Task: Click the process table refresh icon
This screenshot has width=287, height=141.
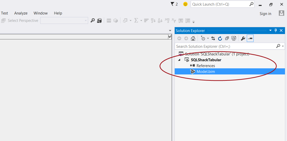Action: click(125, 21)
